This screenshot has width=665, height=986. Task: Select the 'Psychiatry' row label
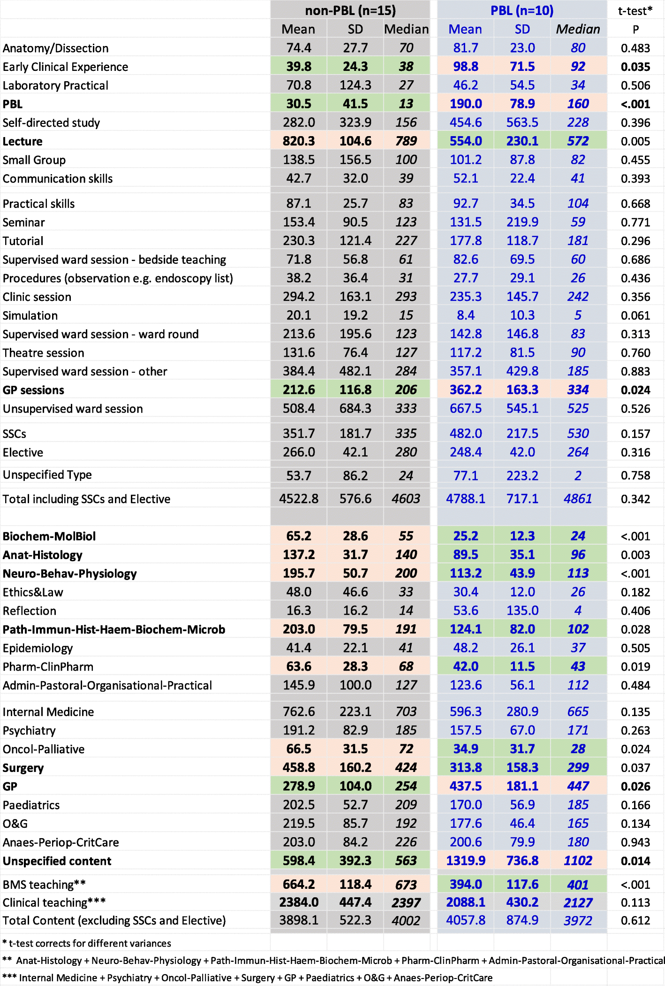coord(29,731)
